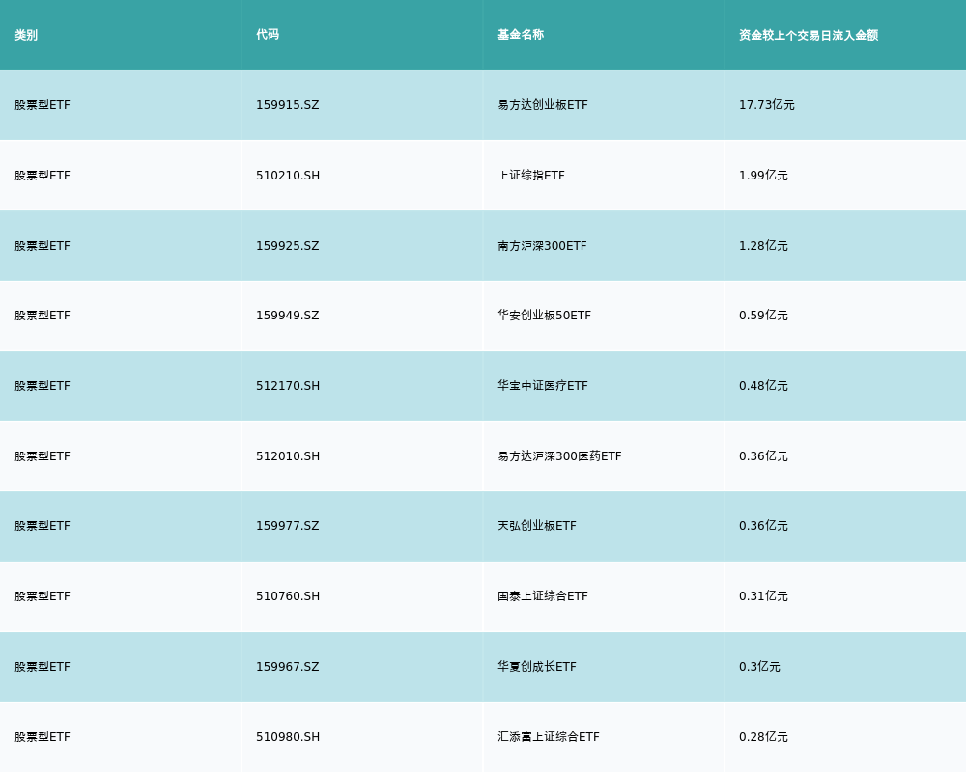Click fund name 华夏创成长ETF
This screenshot has height=772, width=966.
click(x=537, y=667)
